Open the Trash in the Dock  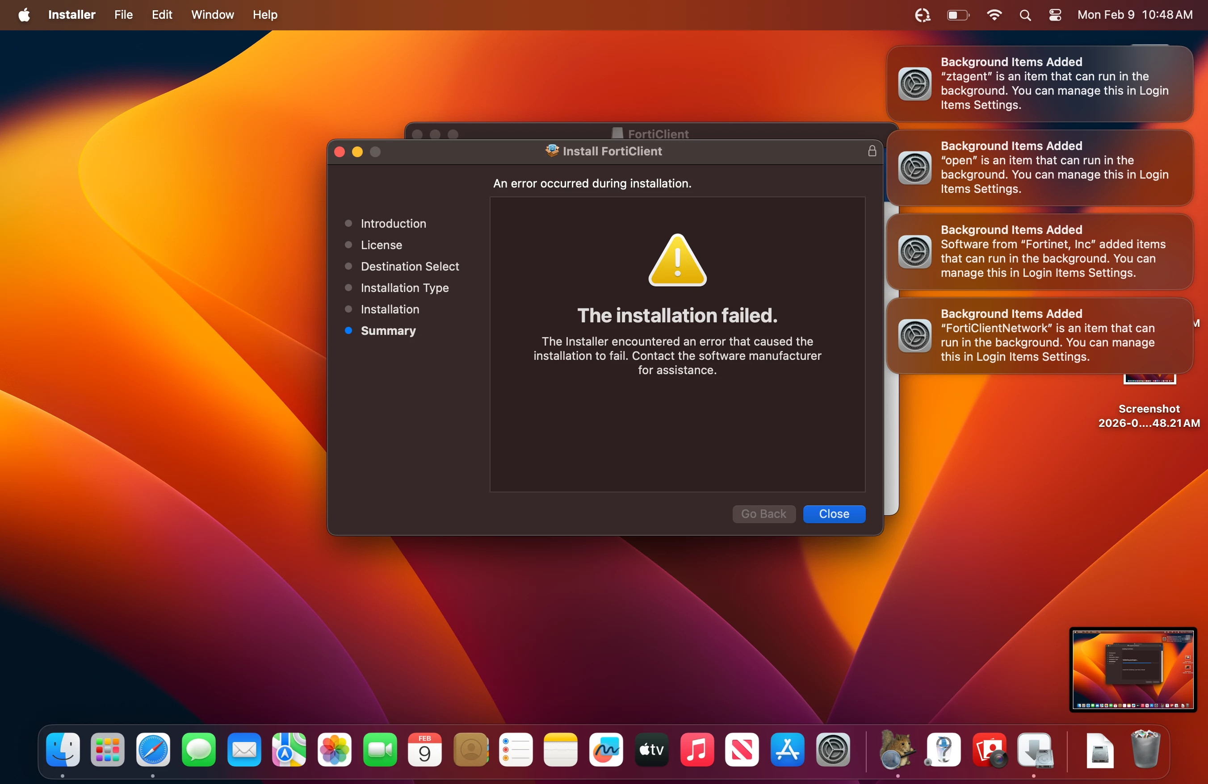(1145, 750)
